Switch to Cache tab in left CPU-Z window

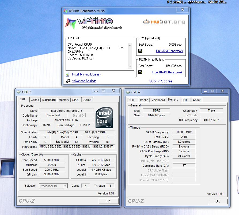[35, 100]
